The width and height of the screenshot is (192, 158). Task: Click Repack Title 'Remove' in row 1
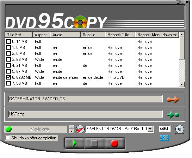[x=114, y=47]
